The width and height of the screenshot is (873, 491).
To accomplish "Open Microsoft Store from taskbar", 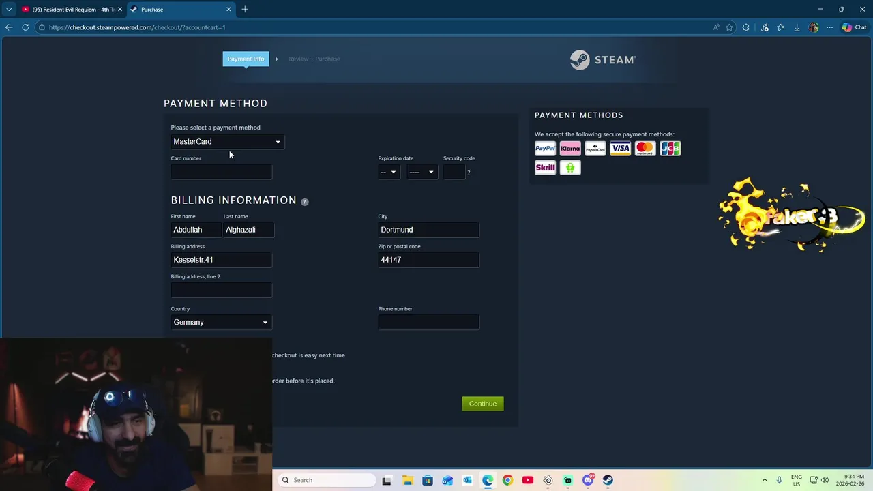I will pyautogui.click(x=428, y=480).
